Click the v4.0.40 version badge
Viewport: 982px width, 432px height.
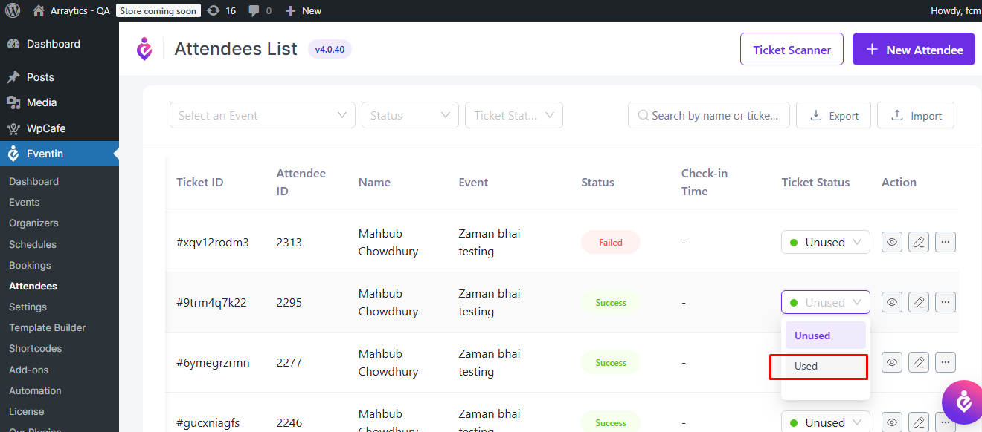click(330, 50)
